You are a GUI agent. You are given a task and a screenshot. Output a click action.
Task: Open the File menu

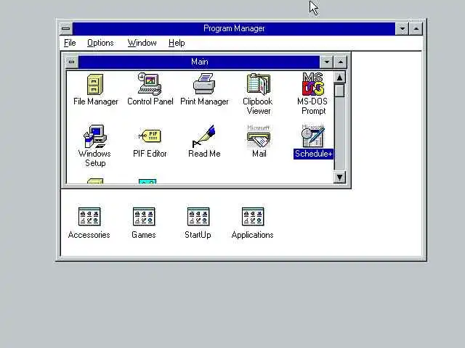click(70, 43)
